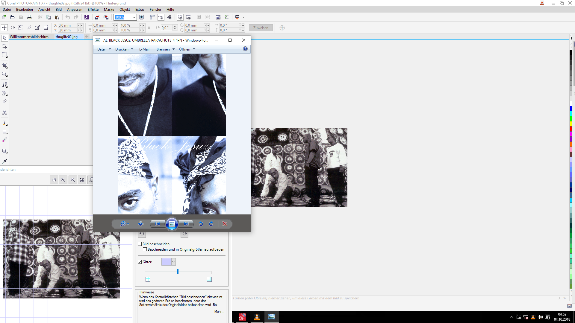
Task: Click the Full-screen preview icon
Action: click(x=142, y=17)
